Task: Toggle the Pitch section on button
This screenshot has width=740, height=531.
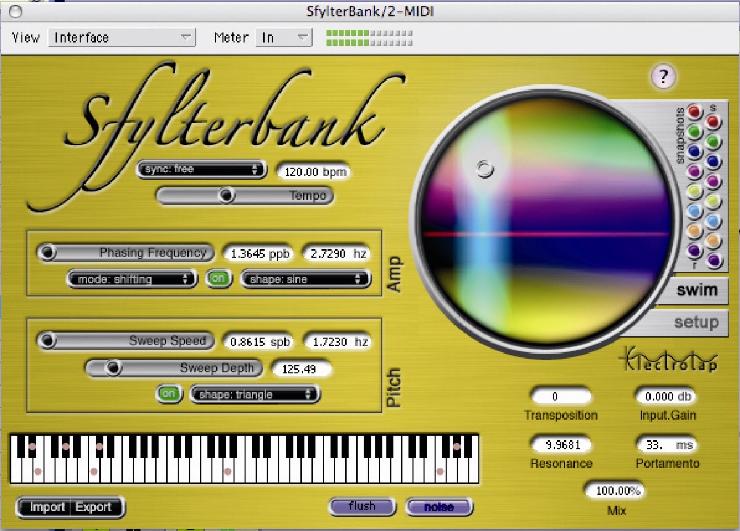Action: [170, 394]
